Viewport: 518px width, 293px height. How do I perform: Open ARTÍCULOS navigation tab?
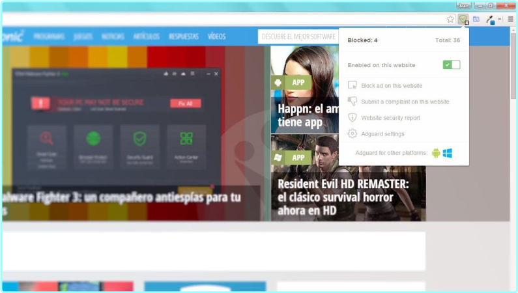tap(147, 36)
